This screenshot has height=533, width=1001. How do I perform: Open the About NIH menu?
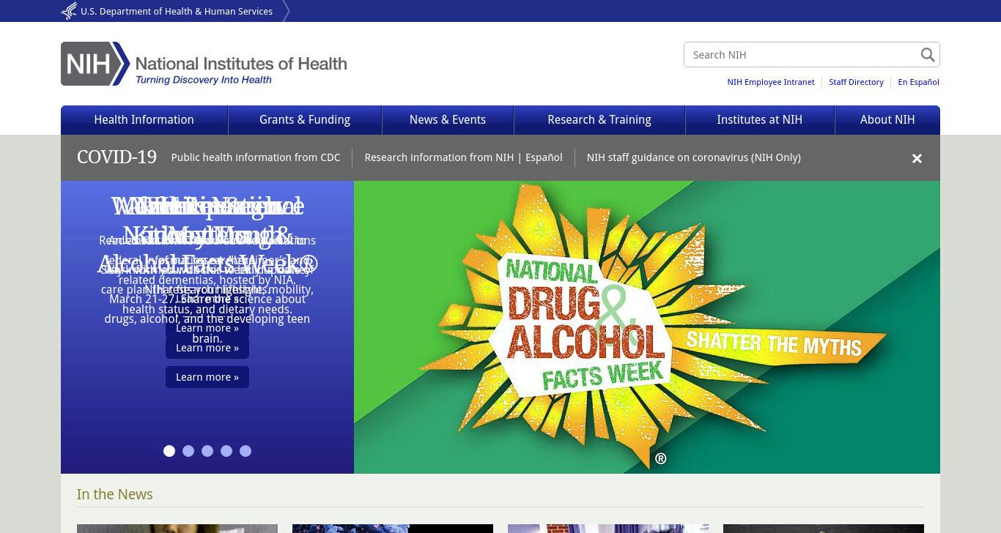887,120
